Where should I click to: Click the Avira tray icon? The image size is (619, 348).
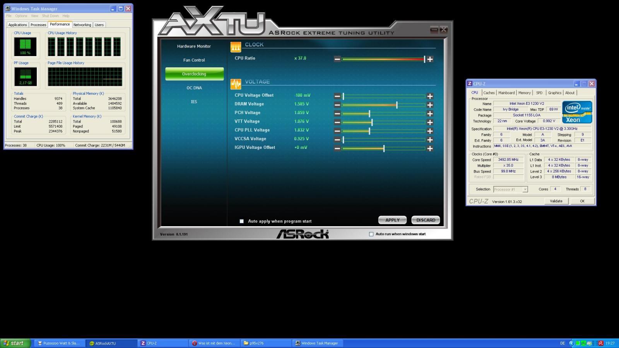coord(601,343)
